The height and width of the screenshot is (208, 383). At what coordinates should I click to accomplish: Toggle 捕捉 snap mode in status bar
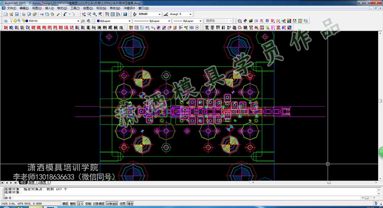[x=65, y=204]
